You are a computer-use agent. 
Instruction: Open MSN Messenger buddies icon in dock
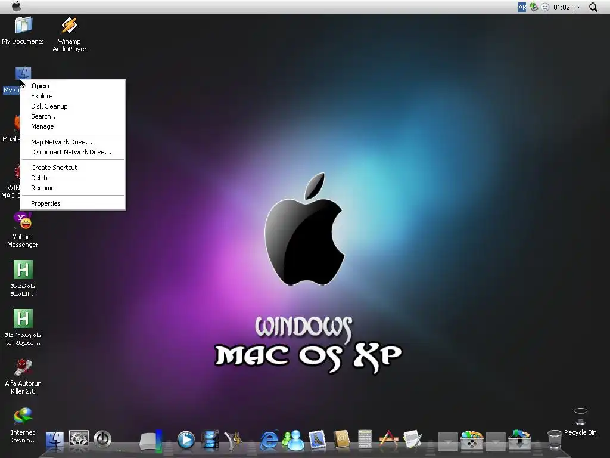point(293,440)
